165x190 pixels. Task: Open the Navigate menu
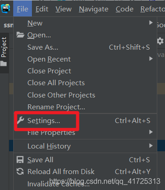pyautogui.click(x=93, y=10)
